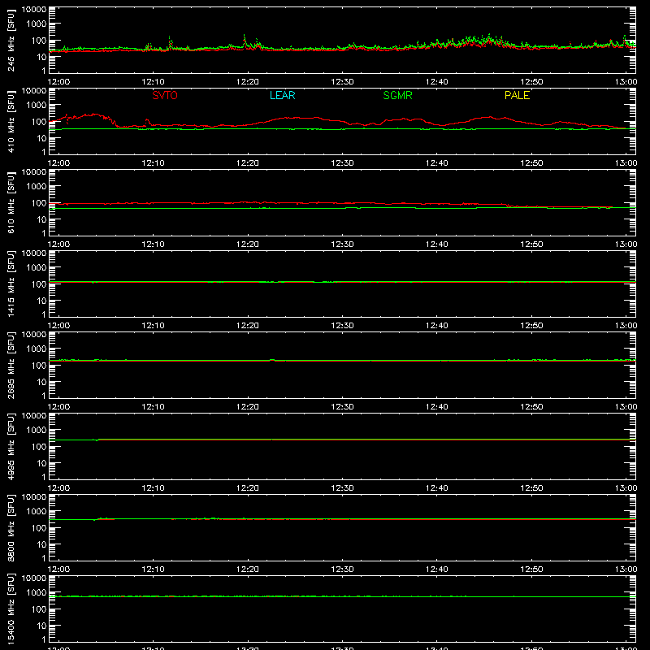Click the 100 value on 8800 MHz axis
This screenshot has height=650, width=650.
pyautogui.click(x=39, y=528)
